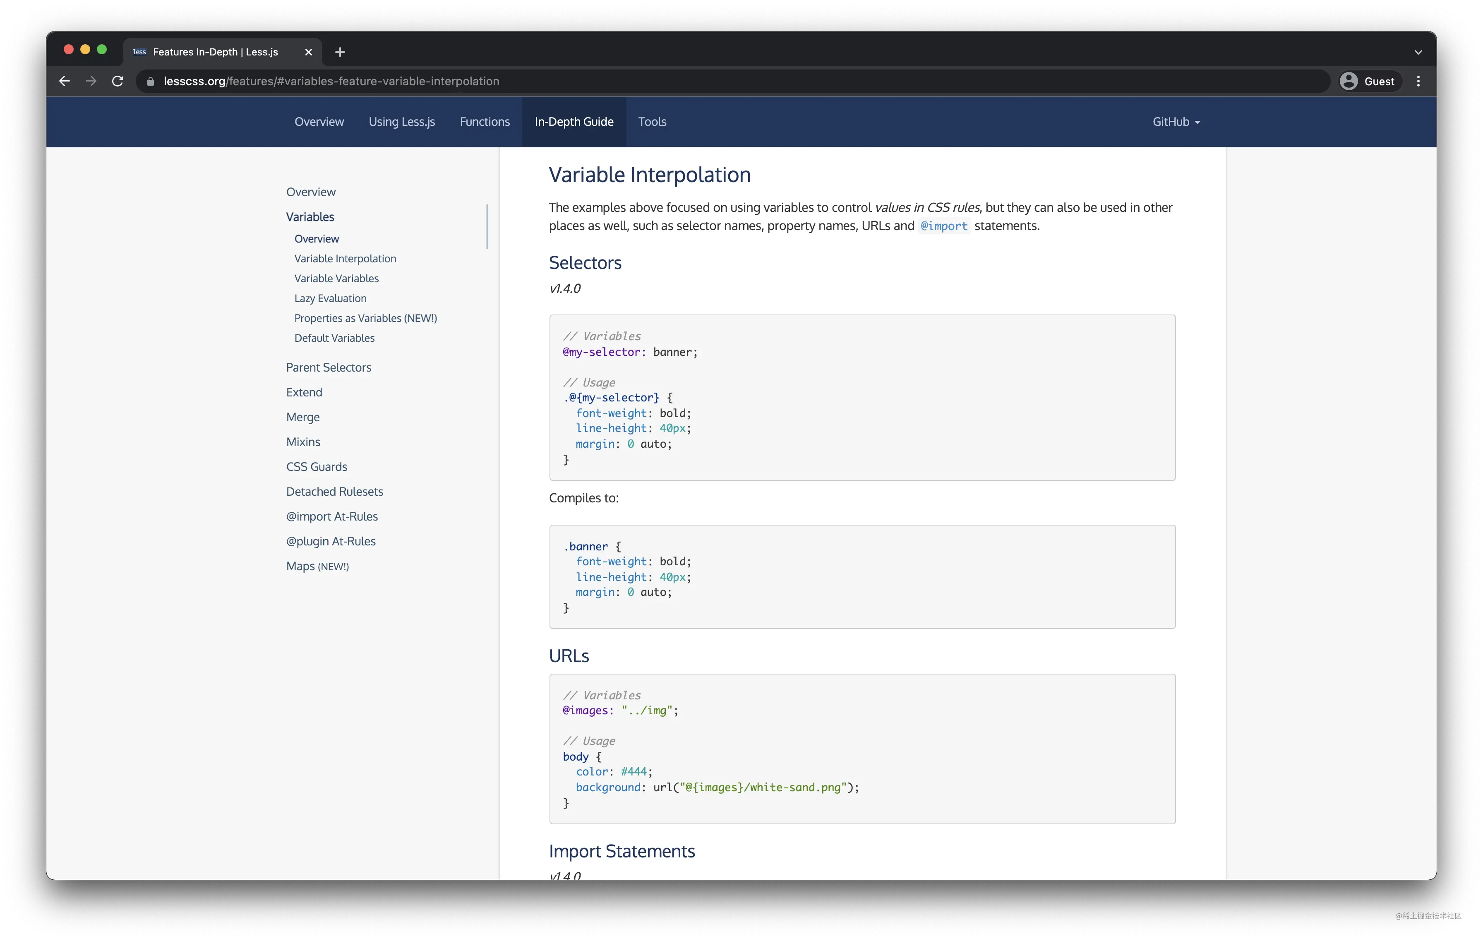The image size is (1483, 941).
Task: Click the Functions navigation menu item
Action: [484, 121]
